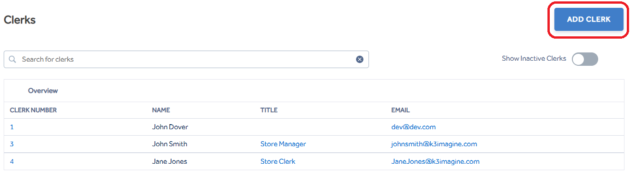Viewport: 636px width, 178px height.
Task: Clear the search field with the X icon
Action: pyautogui.click(x=360, y=59)
